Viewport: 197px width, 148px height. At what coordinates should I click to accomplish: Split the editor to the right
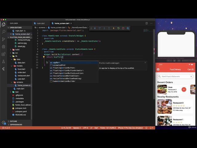(x=147, y=23)
